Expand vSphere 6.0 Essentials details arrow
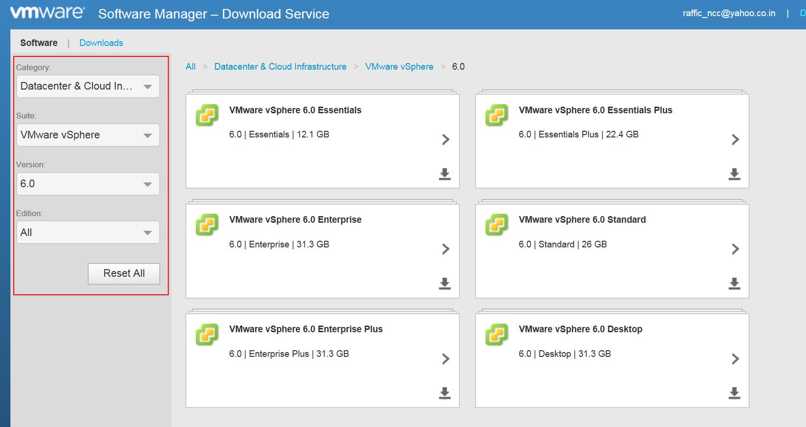 [446, 139]
